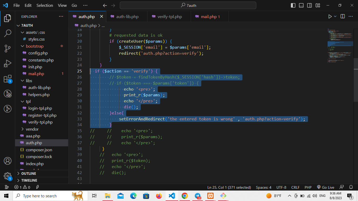358x201 pixels.
Task: Select language mode via PHP status item
Action: (308, 187)
